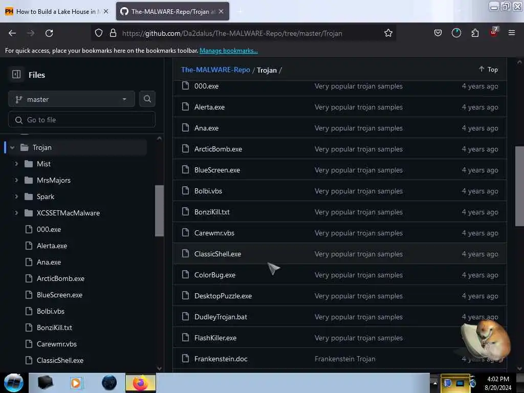
Task: Open the Pocket save icon
Action: 438,33
